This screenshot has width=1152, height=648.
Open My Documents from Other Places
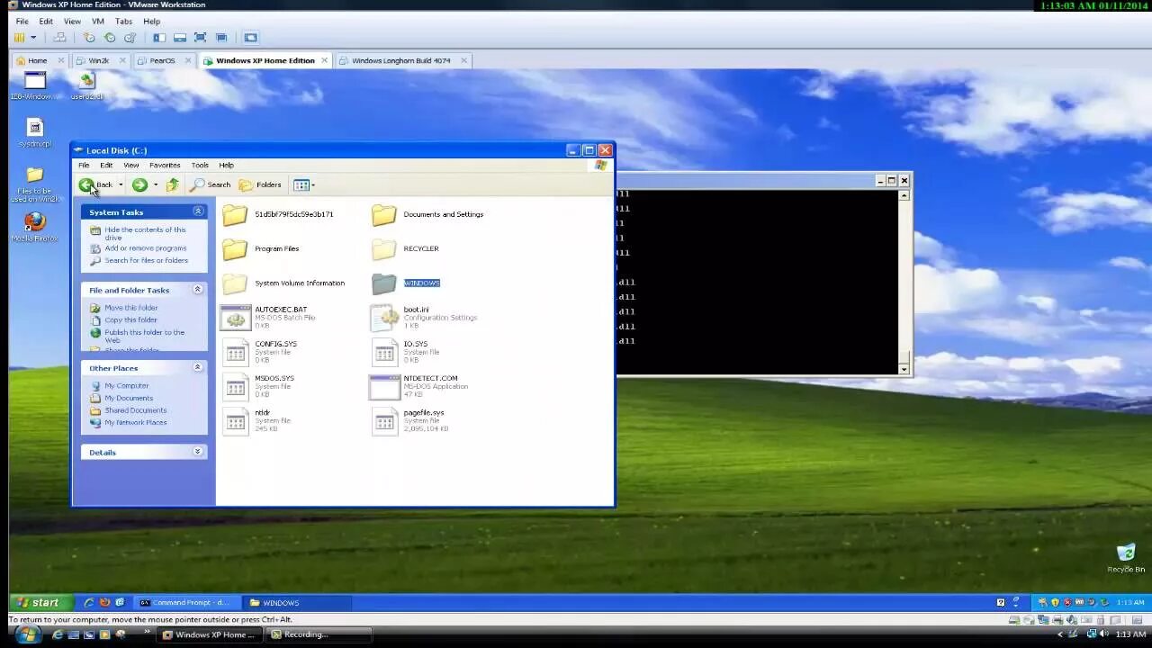click(129, 398)
